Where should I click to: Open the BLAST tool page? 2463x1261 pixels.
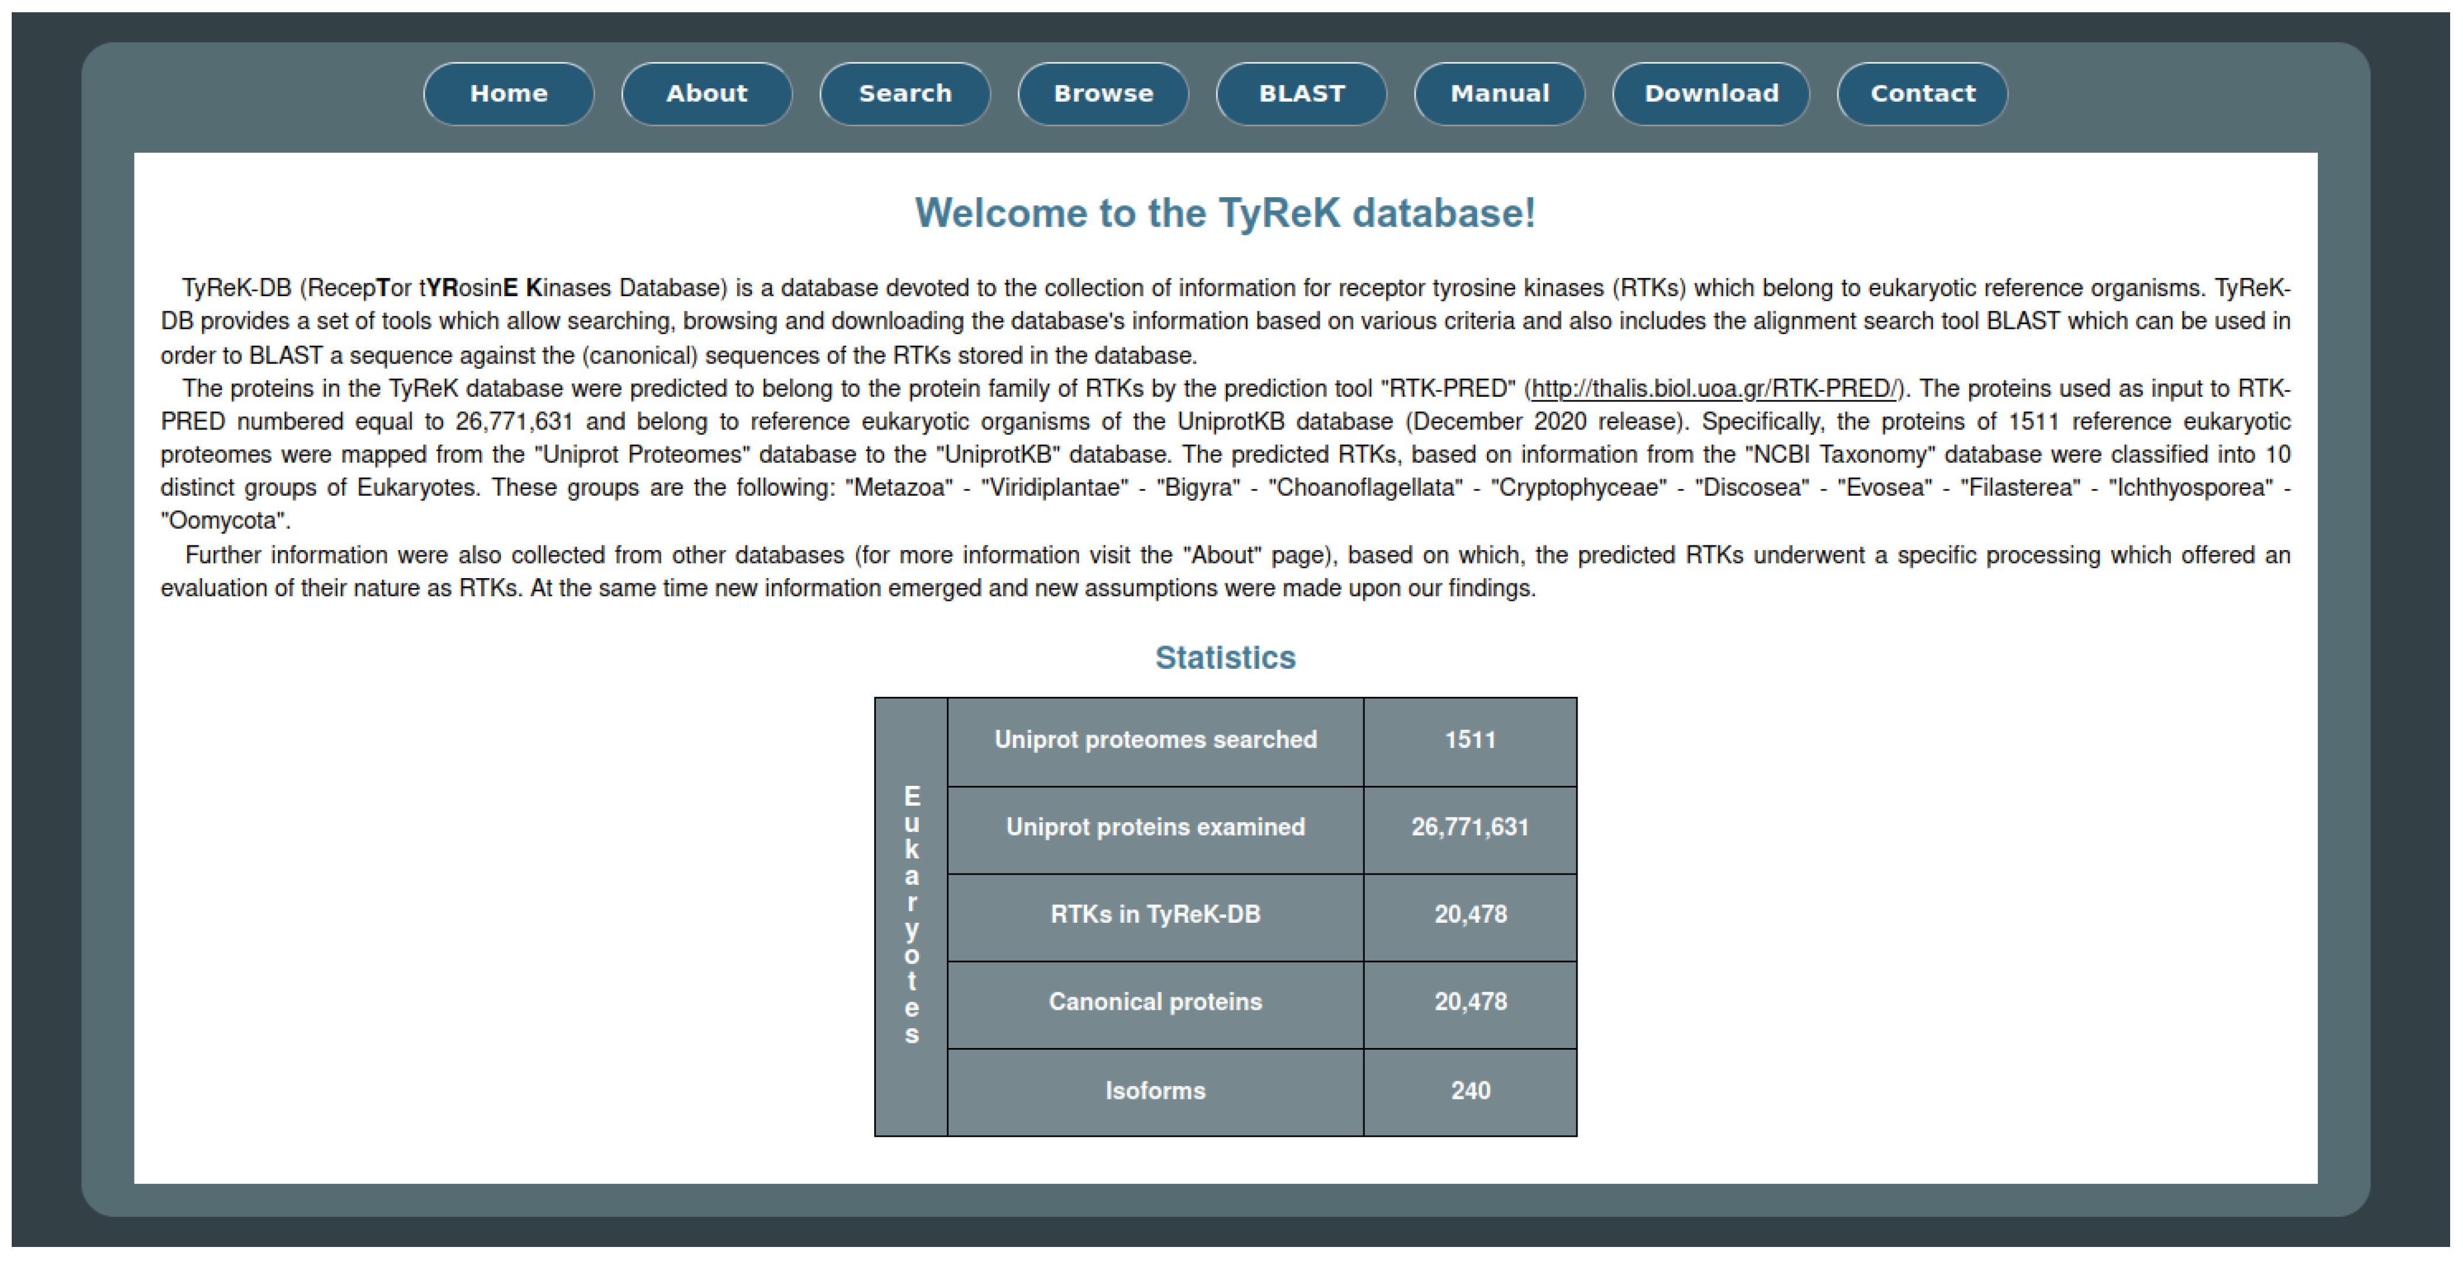click(1300, 94)
